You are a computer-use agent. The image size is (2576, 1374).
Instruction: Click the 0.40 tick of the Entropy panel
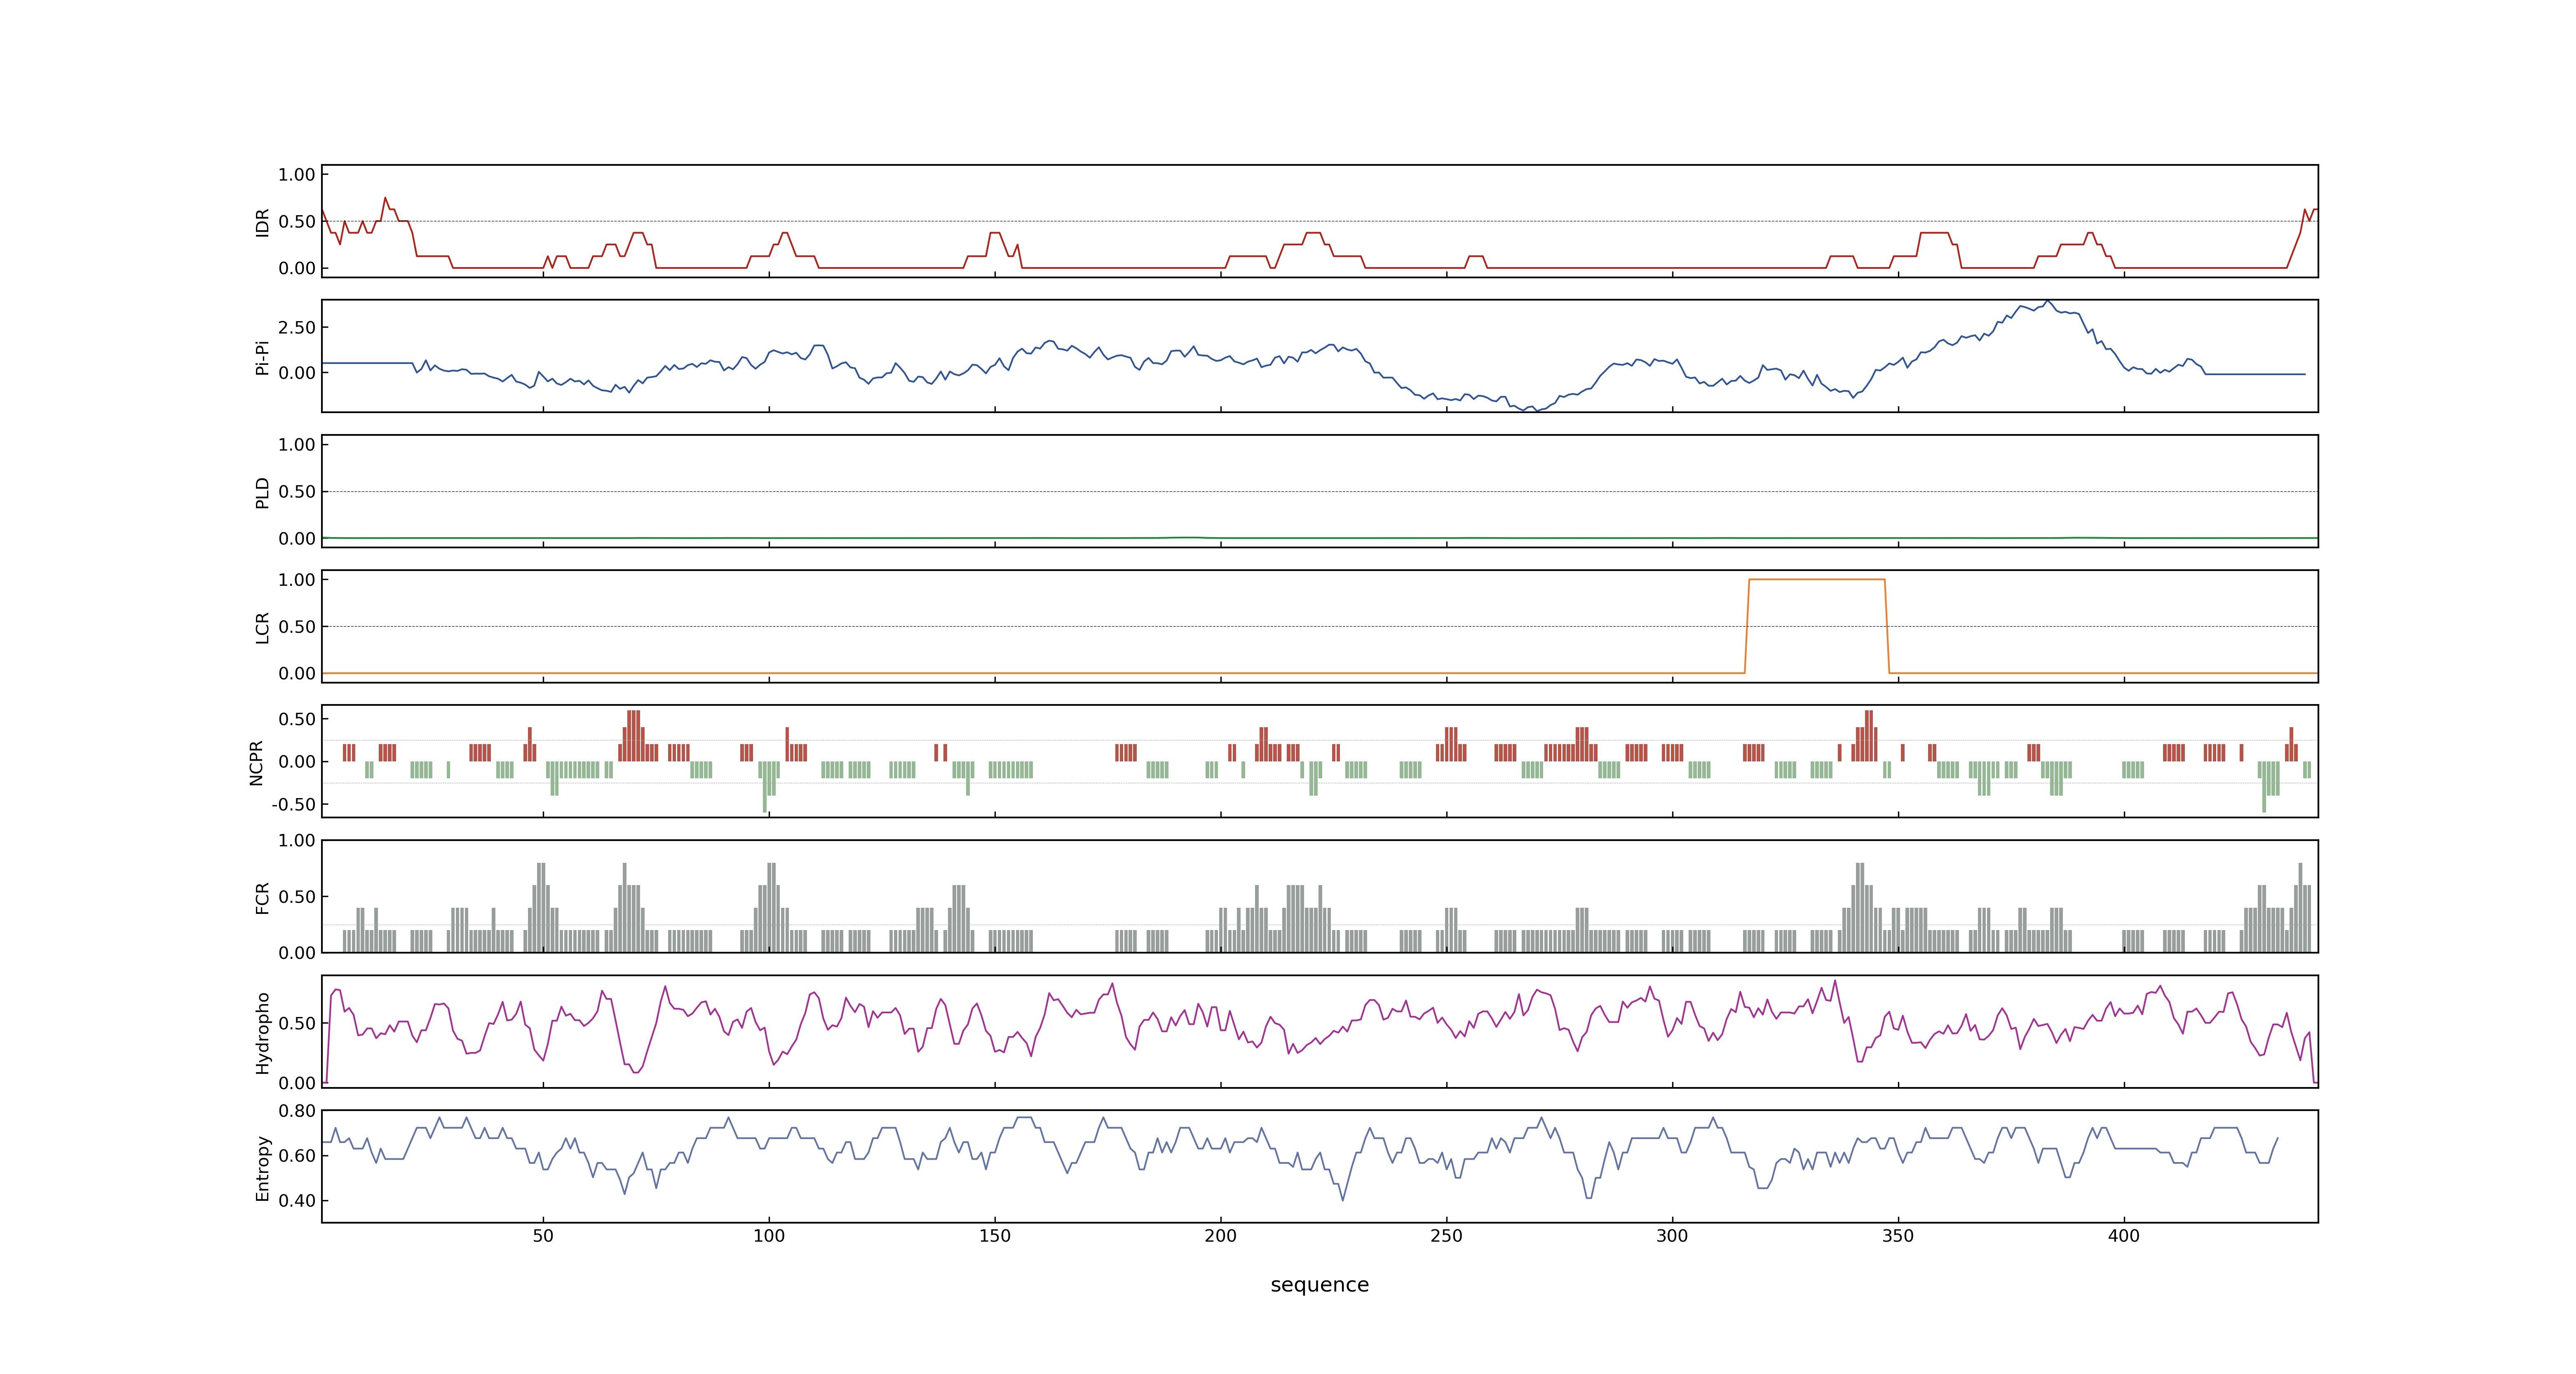click(x=297, y=1201)
